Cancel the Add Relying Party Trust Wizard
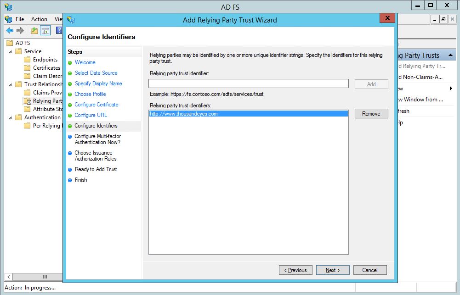The image size is (460, 295). tap(369, 270)
